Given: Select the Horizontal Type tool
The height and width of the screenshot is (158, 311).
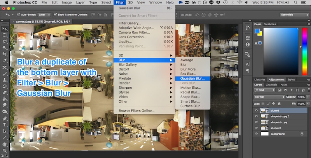Looking at the screenshot, I should 5,125.
